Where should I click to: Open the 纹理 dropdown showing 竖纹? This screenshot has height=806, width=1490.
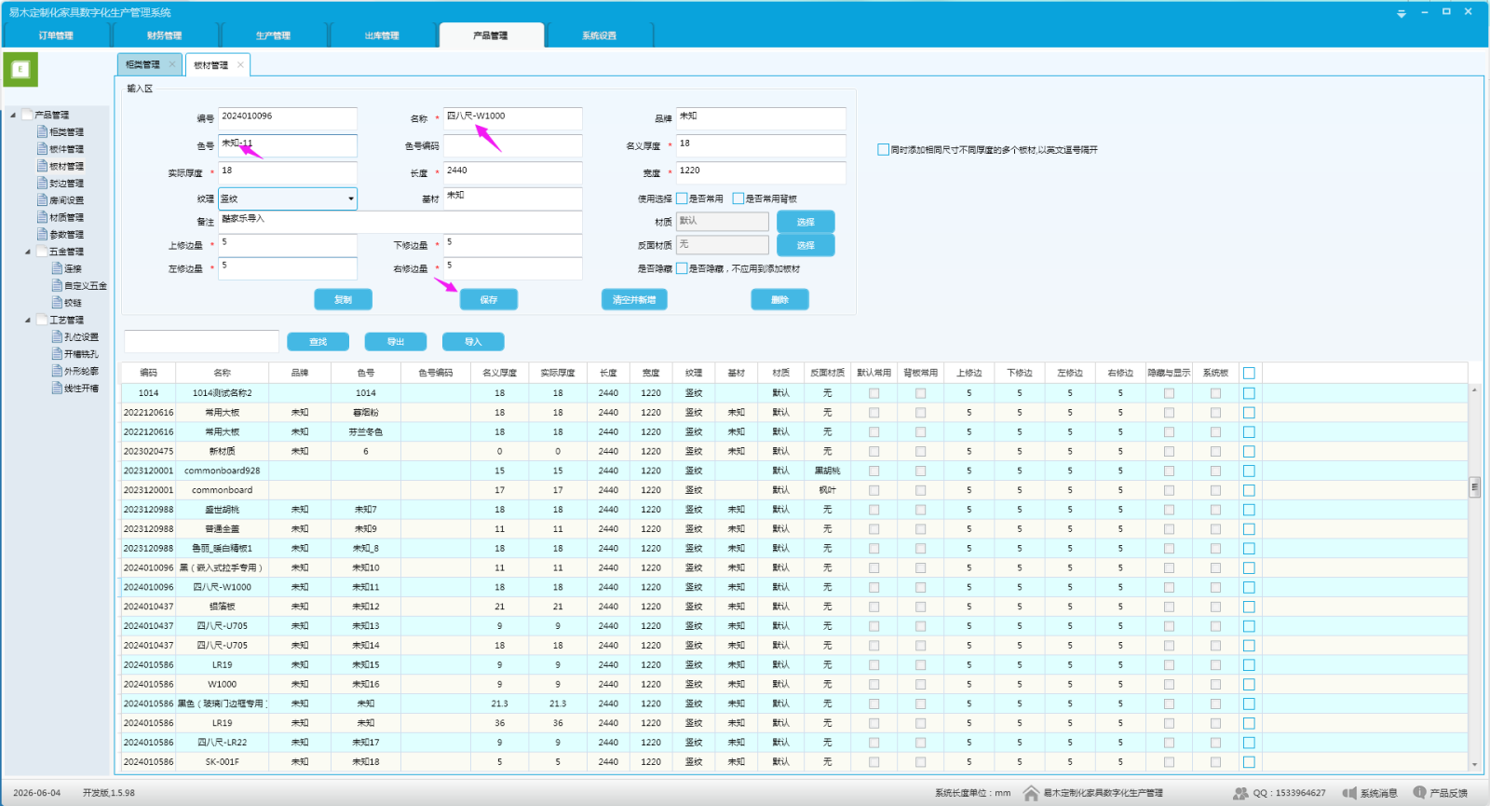288,198
